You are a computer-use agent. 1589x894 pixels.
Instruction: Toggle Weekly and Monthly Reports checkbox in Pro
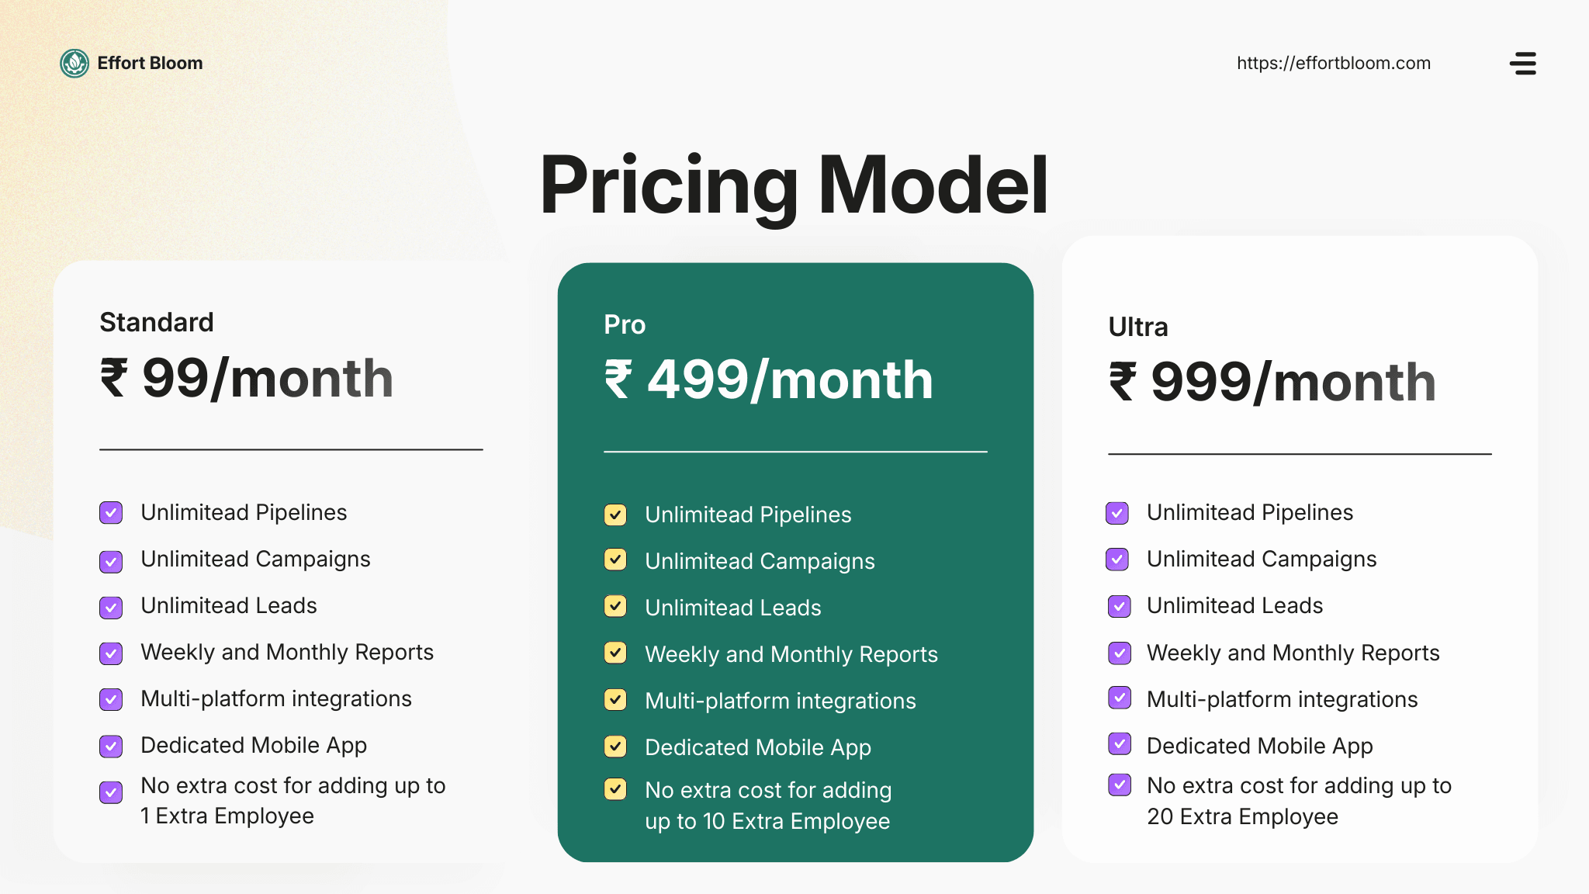615,653
